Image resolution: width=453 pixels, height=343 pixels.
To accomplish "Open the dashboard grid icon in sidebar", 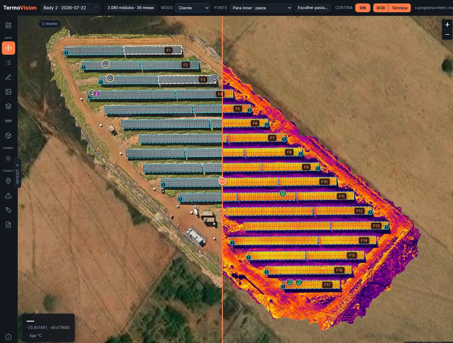I will coord(8,25).
